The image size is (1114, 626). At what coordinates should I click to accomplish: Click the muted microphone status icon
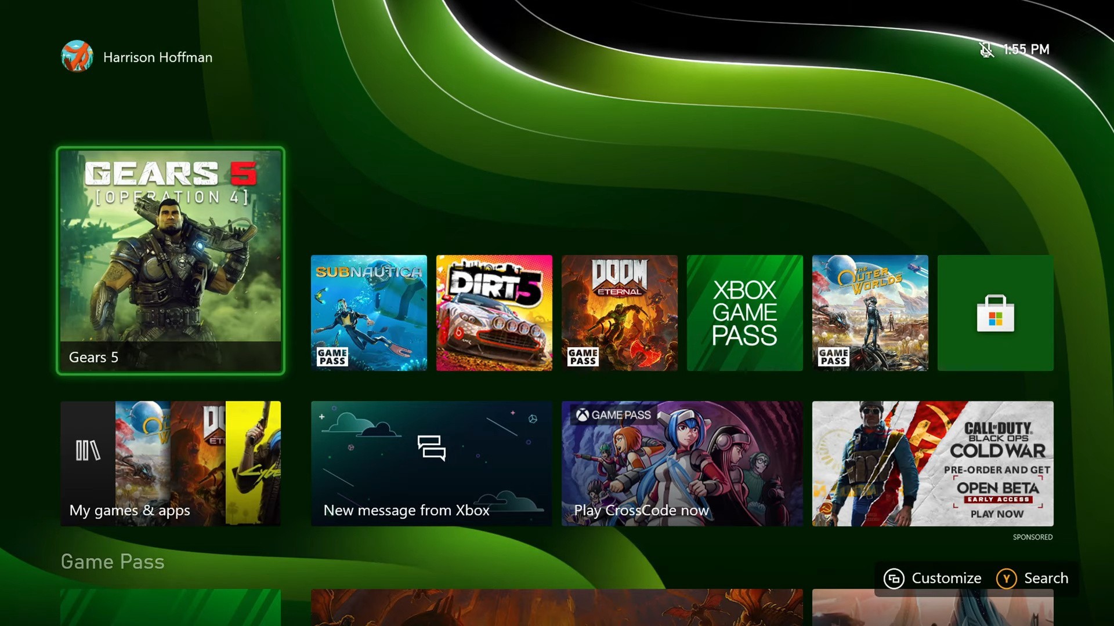[986, 50]
